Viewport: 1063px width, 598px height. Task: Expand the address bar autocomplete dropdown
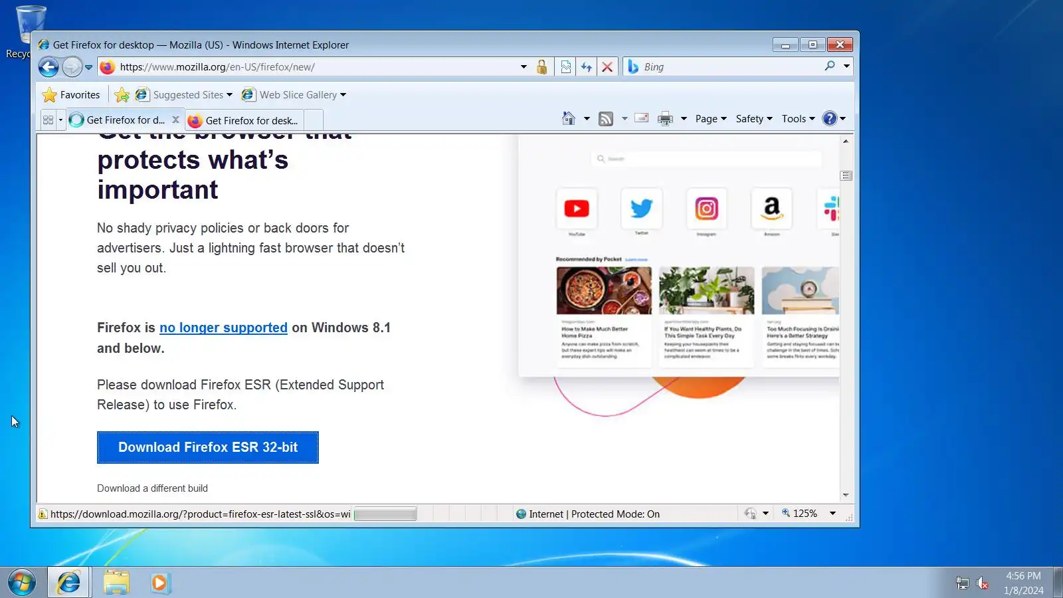524,67
